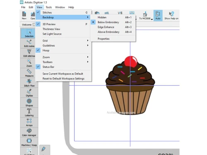Open the Help menu
The image size is (207, 155).
(71, 7)
